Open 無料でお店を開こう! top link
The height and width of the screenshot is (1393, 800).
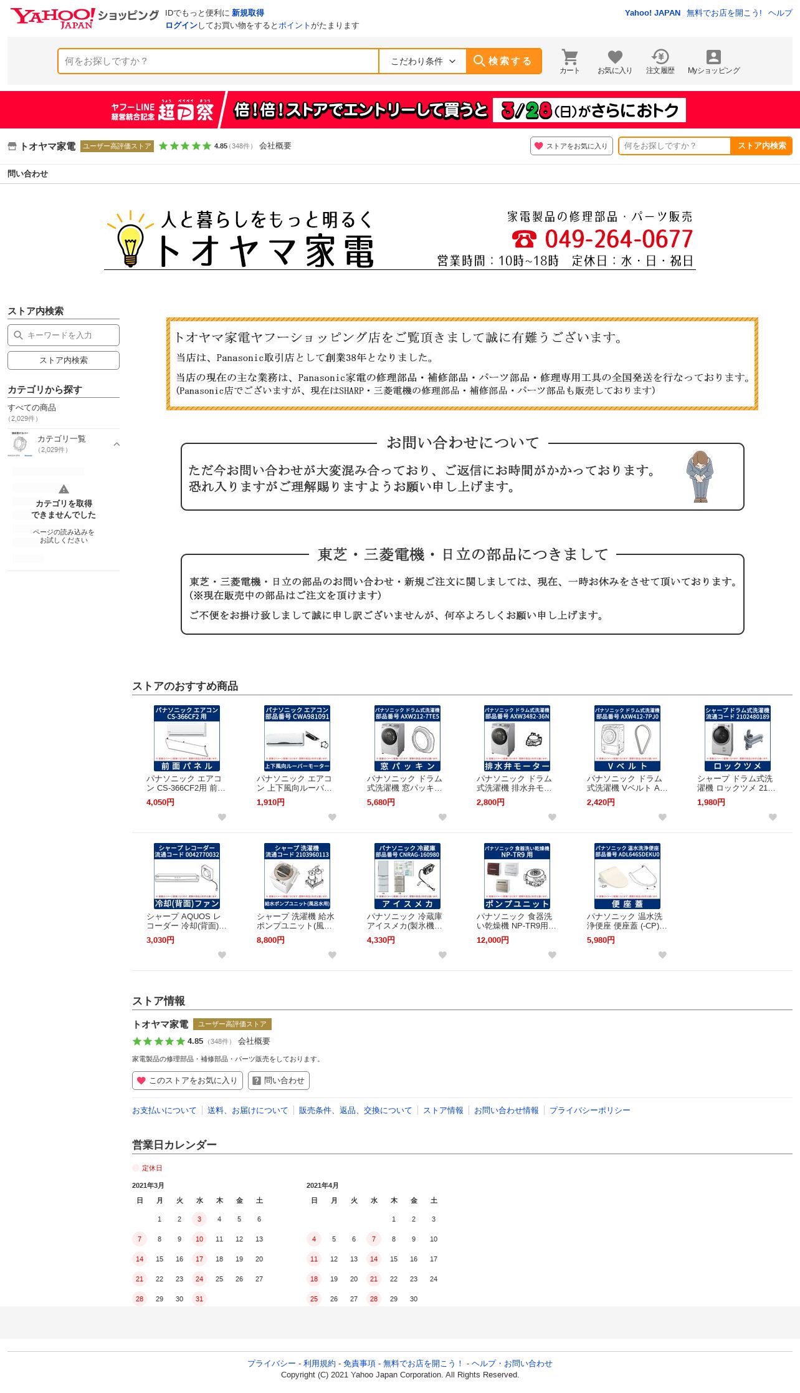click(x=724, y=12)
